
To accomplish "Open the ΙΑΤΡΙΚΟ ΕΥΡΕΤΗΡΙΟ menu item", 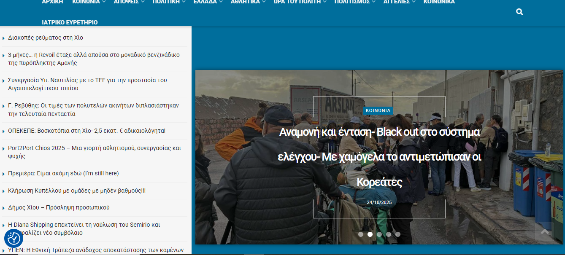I will coord(70,22).
